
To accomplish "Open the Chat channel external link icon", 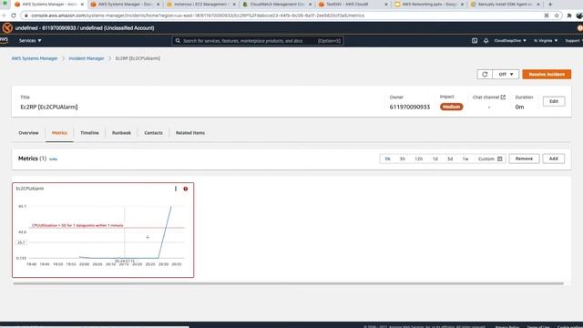I will 503,97.
